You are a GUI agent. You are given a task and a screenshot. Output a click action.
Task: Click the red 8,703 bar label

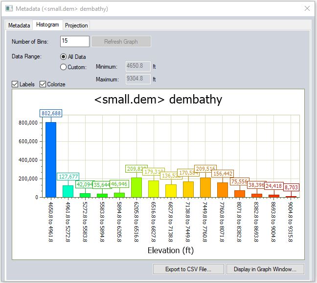click(x=292, y=187)
